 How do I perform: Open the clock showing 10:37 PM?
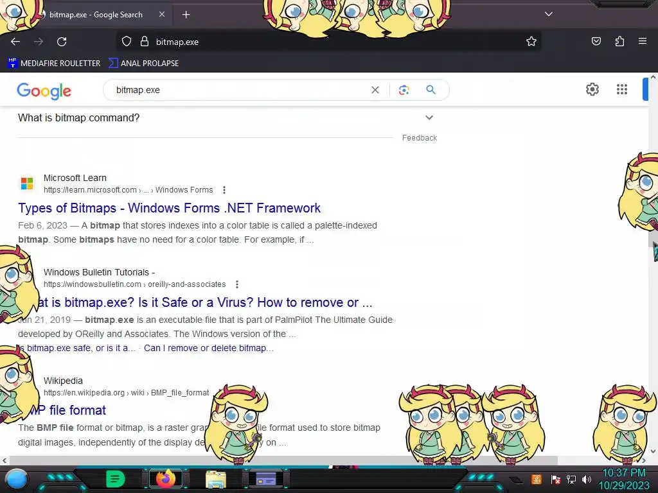[x=624, y=479]
